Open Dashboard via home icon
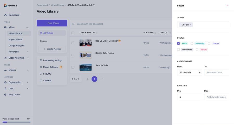 click(5, 15)
